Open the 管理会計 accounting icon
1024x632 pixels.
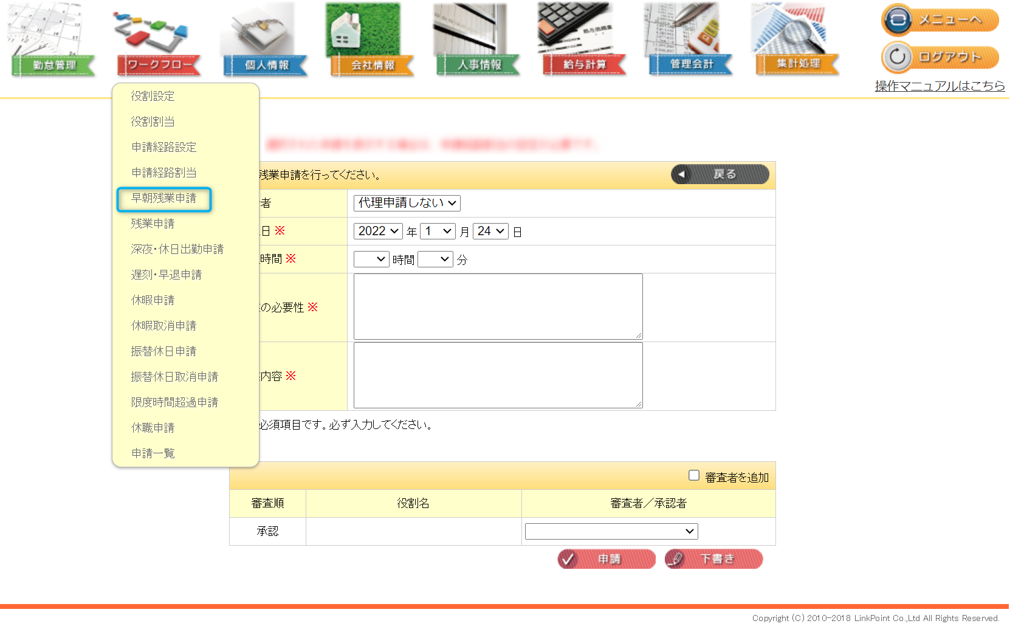coord(690,41)
